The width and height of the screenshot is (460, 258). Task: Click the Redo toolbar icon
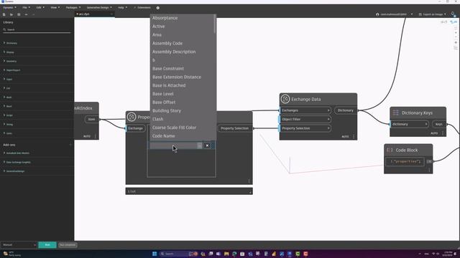[34, 14]
